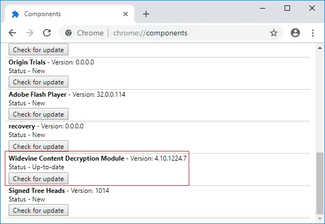Open the Chrome profile avatar menu

tap(295, 33)
